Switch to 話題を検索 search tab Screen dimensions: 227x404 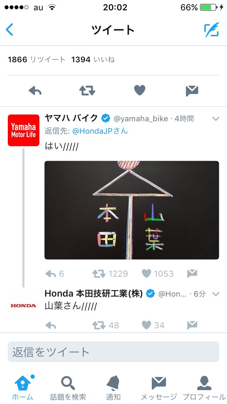click(x=68, y=388)
